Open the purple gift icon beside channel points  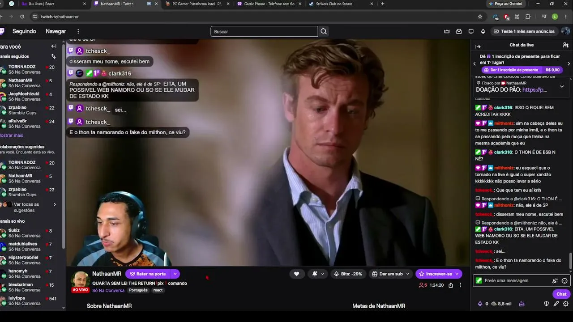tap(522, 304)
